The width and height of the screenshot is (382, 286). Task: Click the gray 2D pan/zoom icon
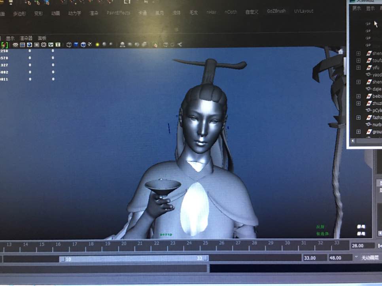coord(36,45)
